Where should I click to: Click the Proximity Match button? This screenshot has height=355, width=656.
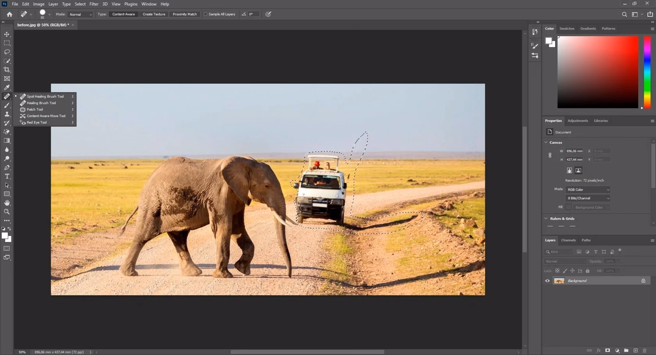click(184, 14)
